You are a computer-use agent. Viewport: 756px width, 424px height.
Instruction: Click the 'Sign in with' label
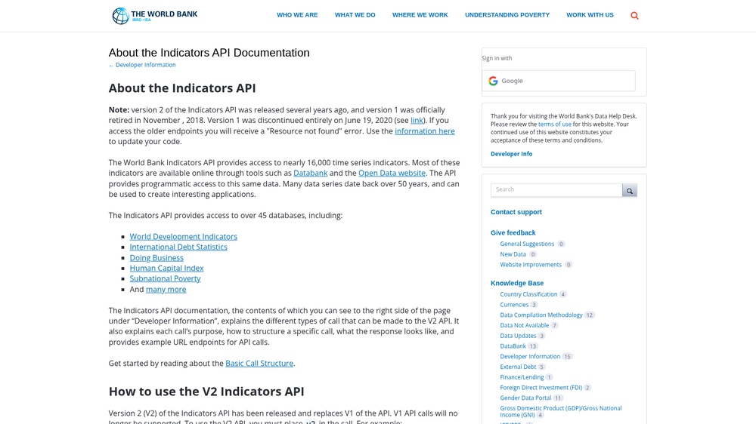497,58
